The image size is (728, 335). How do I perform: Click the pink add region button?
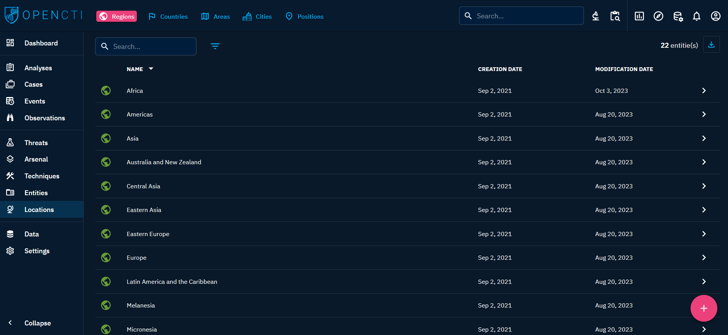[x=704, y=308]
